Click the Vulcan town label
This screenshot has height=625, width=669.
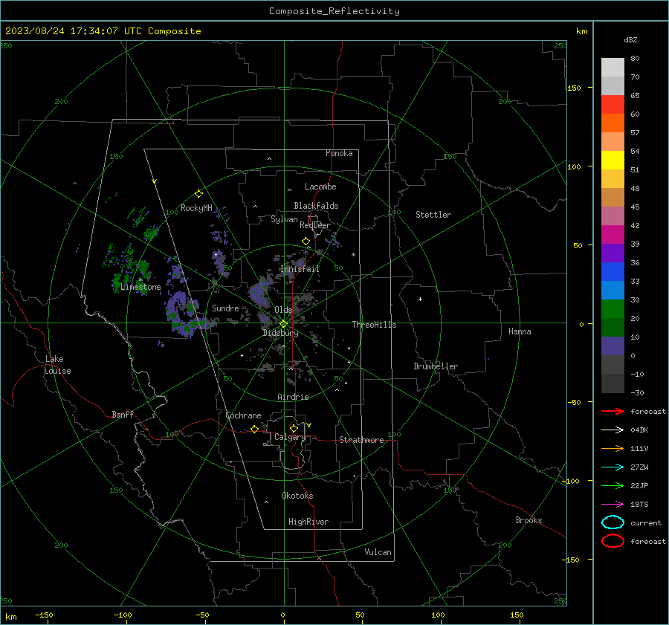378,552
